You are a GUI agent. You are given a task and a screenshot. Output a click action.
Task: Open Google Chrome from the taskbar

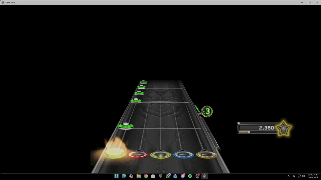[x=146, y=176]
